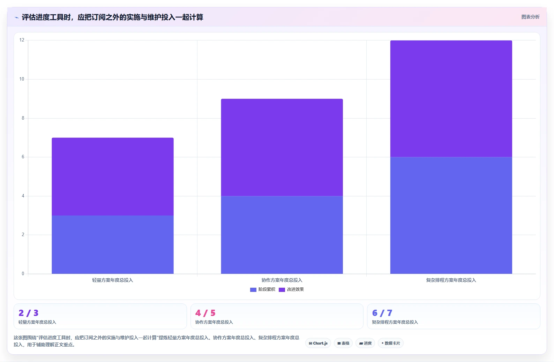
Task: Open the 6 / 7 复杂排程方案年度总投入 card
Action: point(454,316)
